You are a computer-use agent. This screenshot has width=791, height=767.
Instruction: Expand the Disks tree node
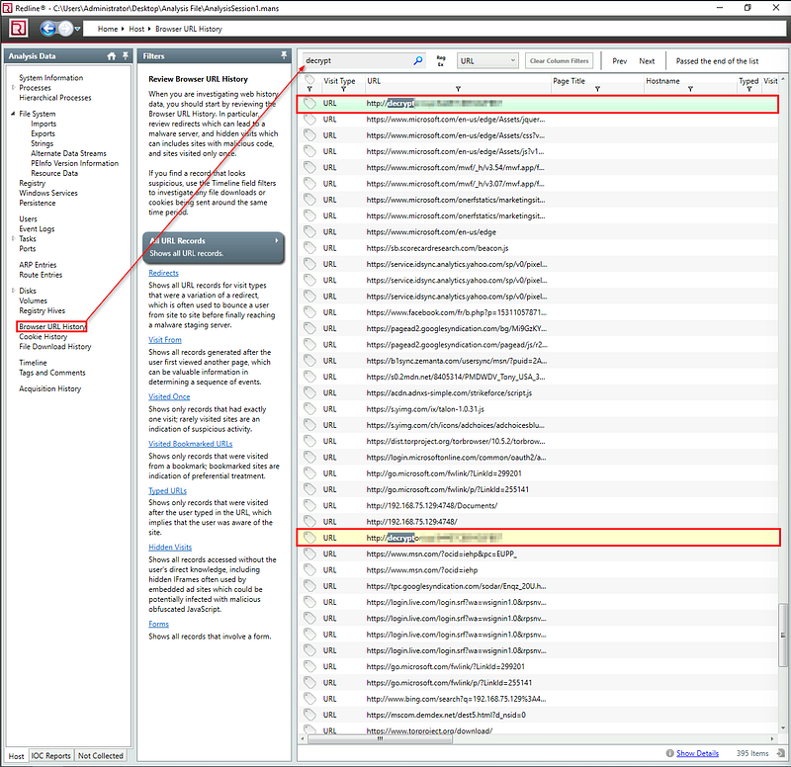13,291
